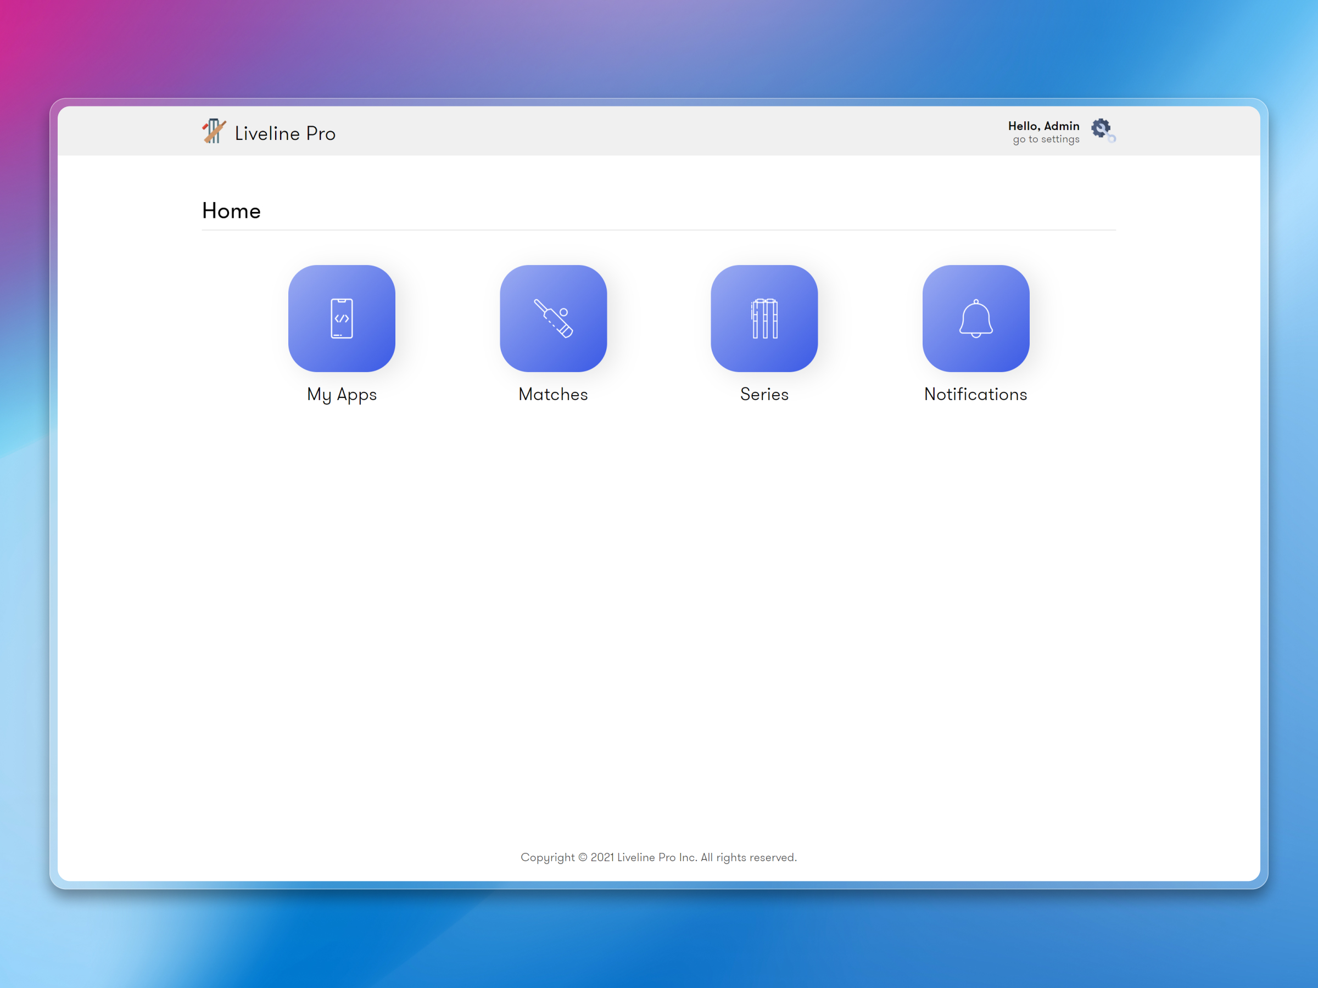
Task: Click the settings gear-and-wrench icon
Action: tap(1101, 130)
